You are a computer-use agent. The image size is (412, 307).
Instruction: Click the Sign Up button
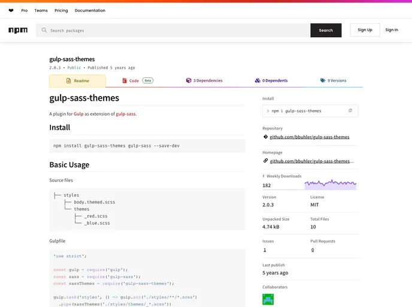click(365, 30)
